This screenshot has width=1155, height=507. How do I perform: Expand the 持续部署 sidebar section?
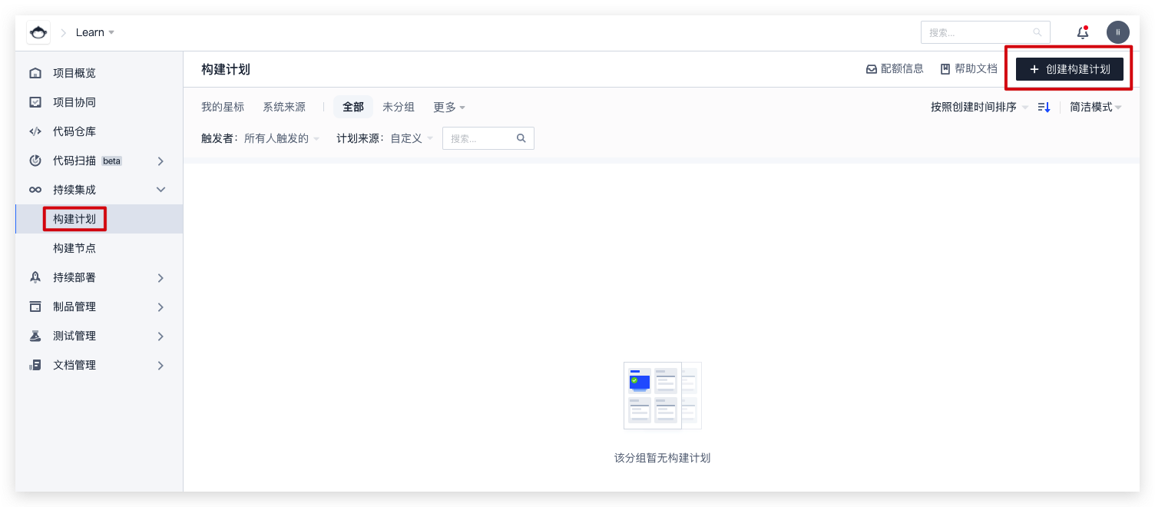(74, 277)
